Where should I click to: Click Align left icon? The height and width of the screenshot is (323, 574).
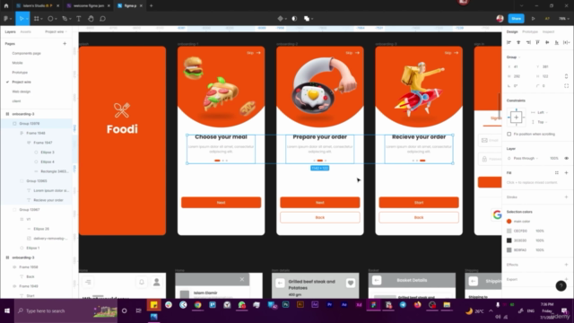tap(509, 42)
